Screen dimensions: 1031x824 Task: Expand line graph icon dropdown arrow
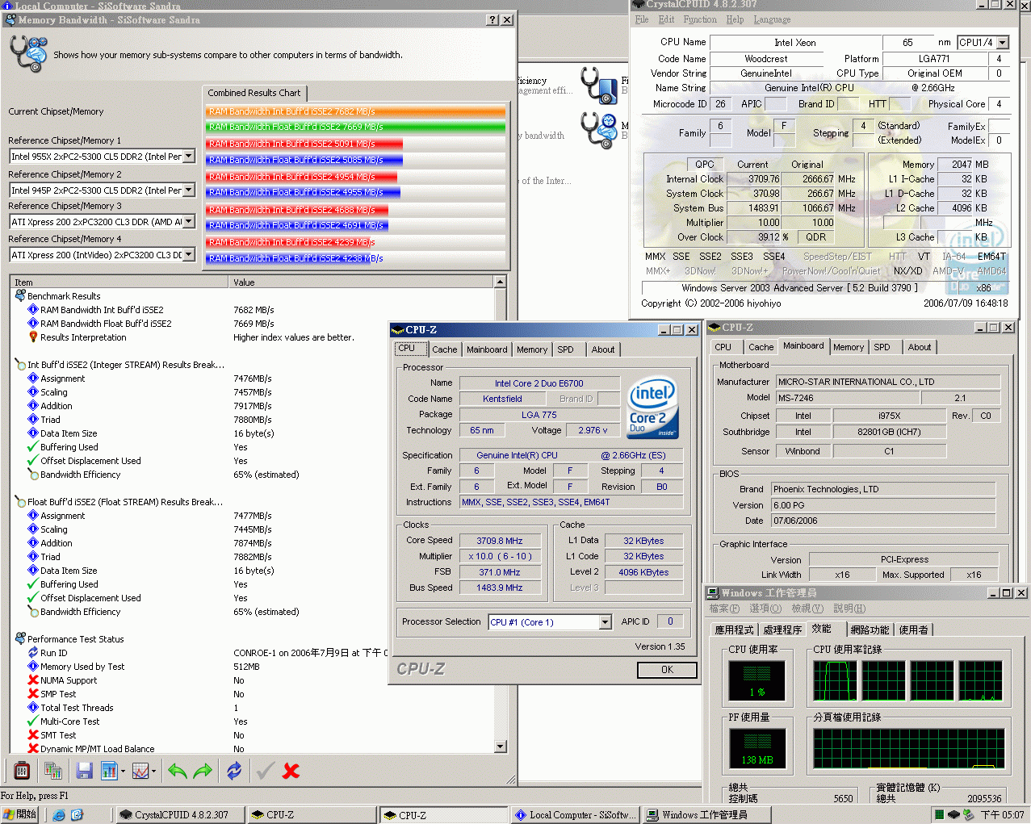[153, 771]
